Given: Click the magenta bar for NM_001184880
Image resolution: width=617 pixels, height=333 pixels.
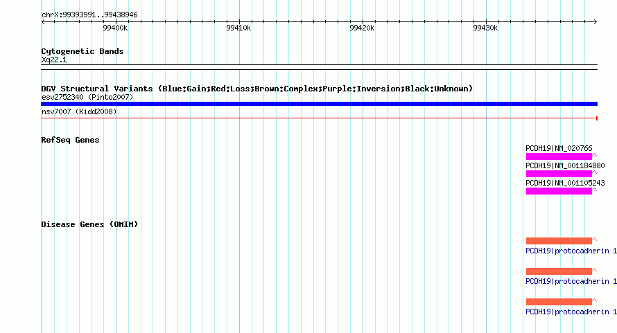Looking at the screenshot, I should pyautogui.click(x=559, y=174).
